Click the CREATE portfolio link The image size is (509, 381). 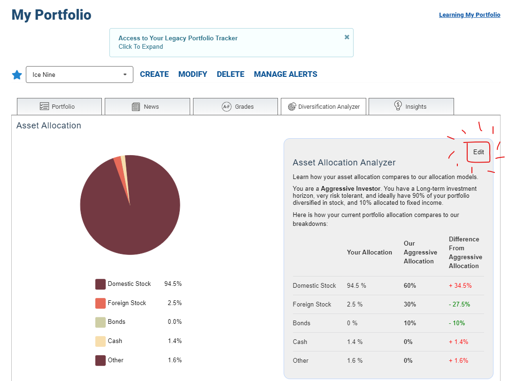click(154, 74)
